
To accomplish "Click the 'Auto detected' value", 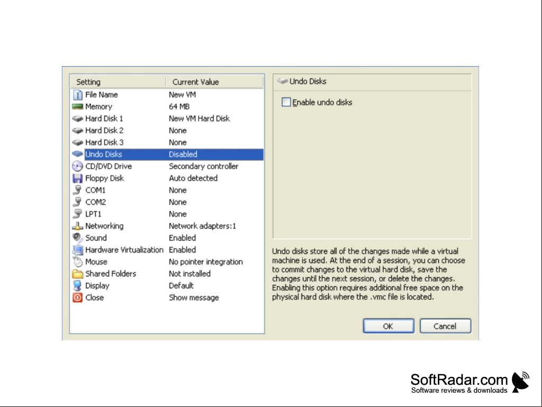I will point(193,178).
